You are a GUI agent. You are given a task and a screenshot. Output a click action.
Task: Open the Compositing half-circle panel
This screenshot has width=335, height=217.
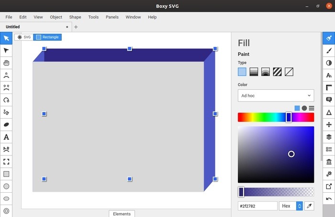tap(329, 63)
